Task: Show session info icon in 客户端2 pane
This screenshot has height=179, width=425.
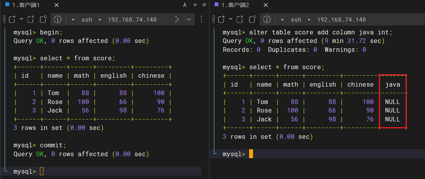Action: click(x=267, y=19)
